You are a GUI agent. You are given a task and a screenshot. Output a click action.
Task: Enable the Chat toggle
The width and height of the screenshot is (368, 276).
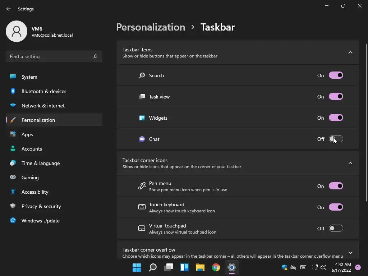[336, 139]
